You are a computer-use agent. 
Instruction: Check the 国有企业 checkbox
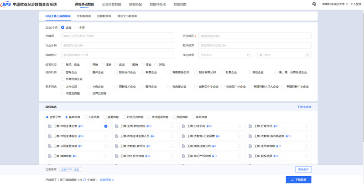63,72
